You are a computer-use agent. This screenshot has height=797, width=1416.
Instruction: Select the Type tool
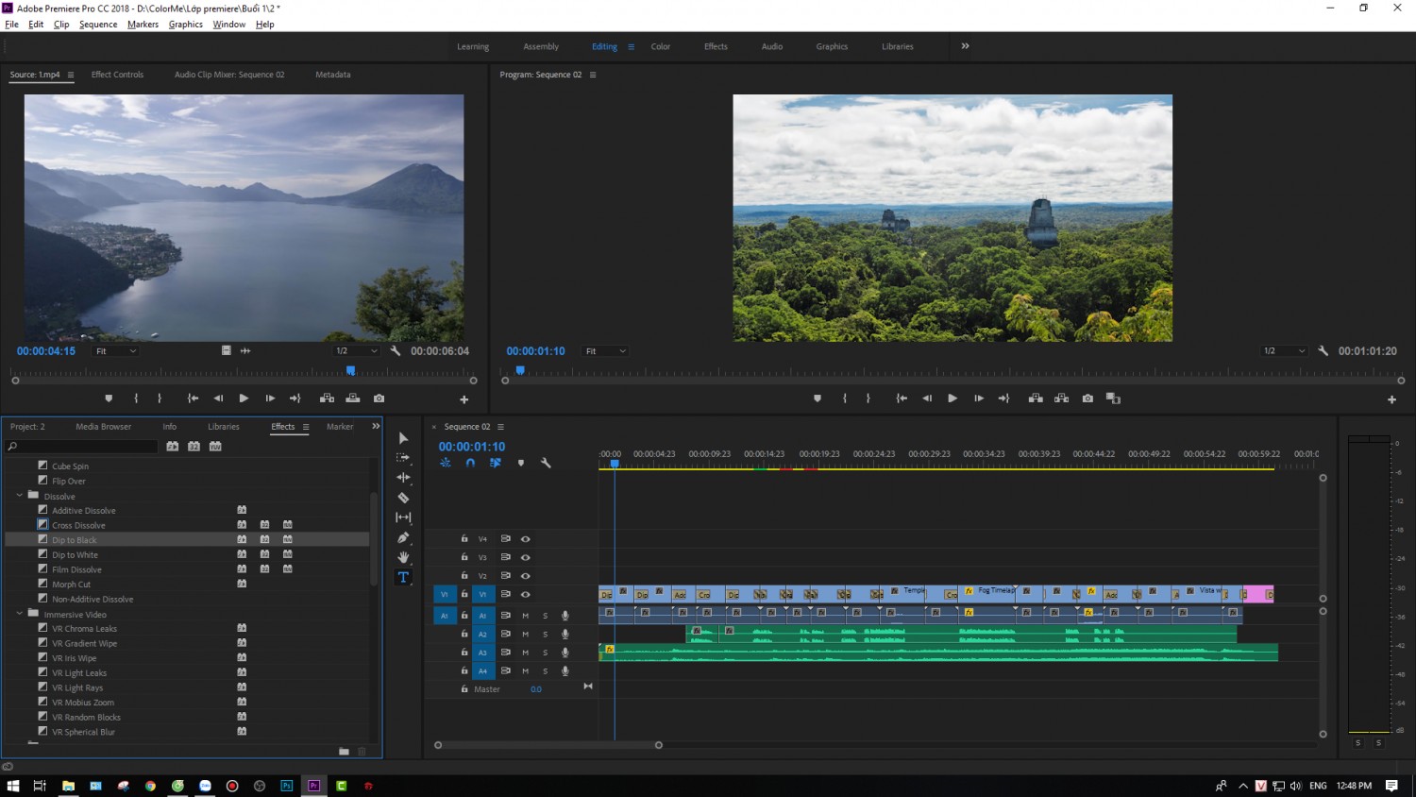point(403,577)
